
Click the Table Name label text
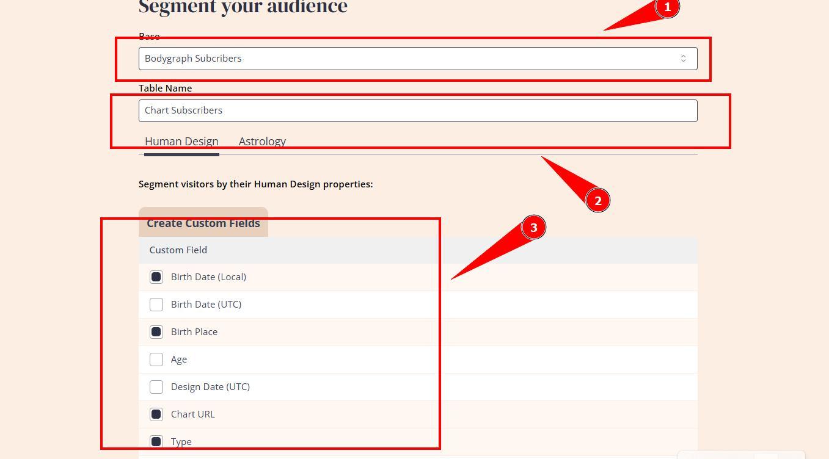tap(165, 89)
